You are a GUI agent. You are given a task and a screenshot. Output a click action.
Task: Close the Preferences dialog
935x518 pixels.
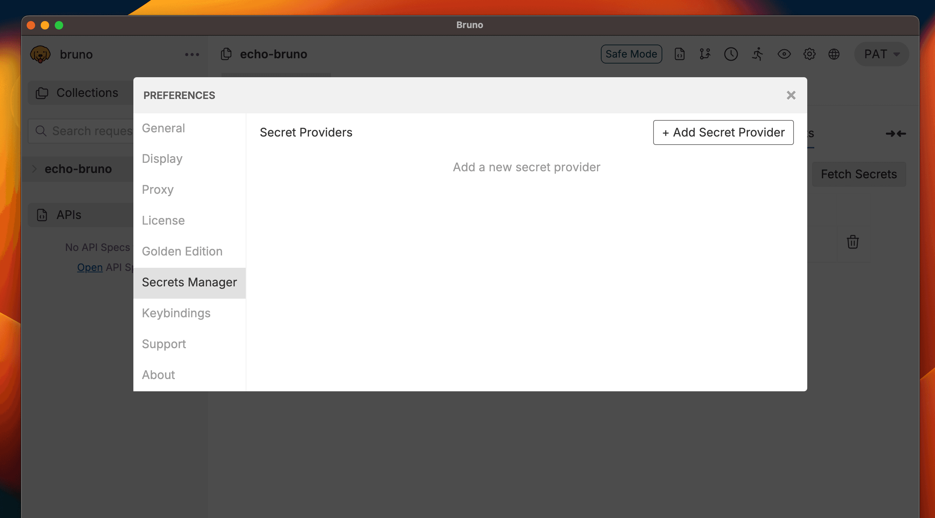point(791,95)
